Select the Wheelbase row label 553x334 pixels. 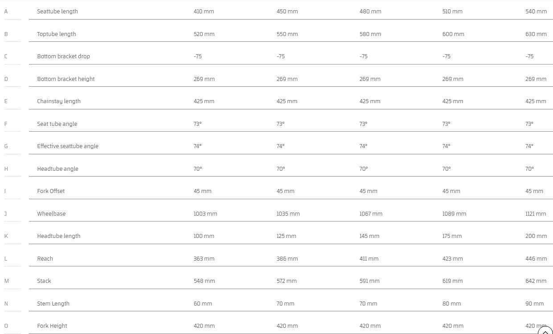[x=51, y=213]
